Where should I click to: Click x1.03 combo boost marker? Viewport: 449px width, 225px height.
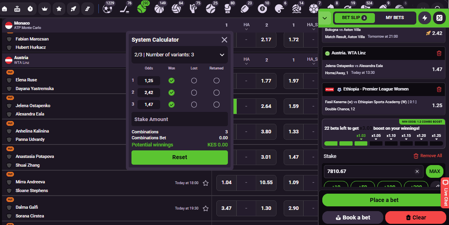(x=361, y=137)
